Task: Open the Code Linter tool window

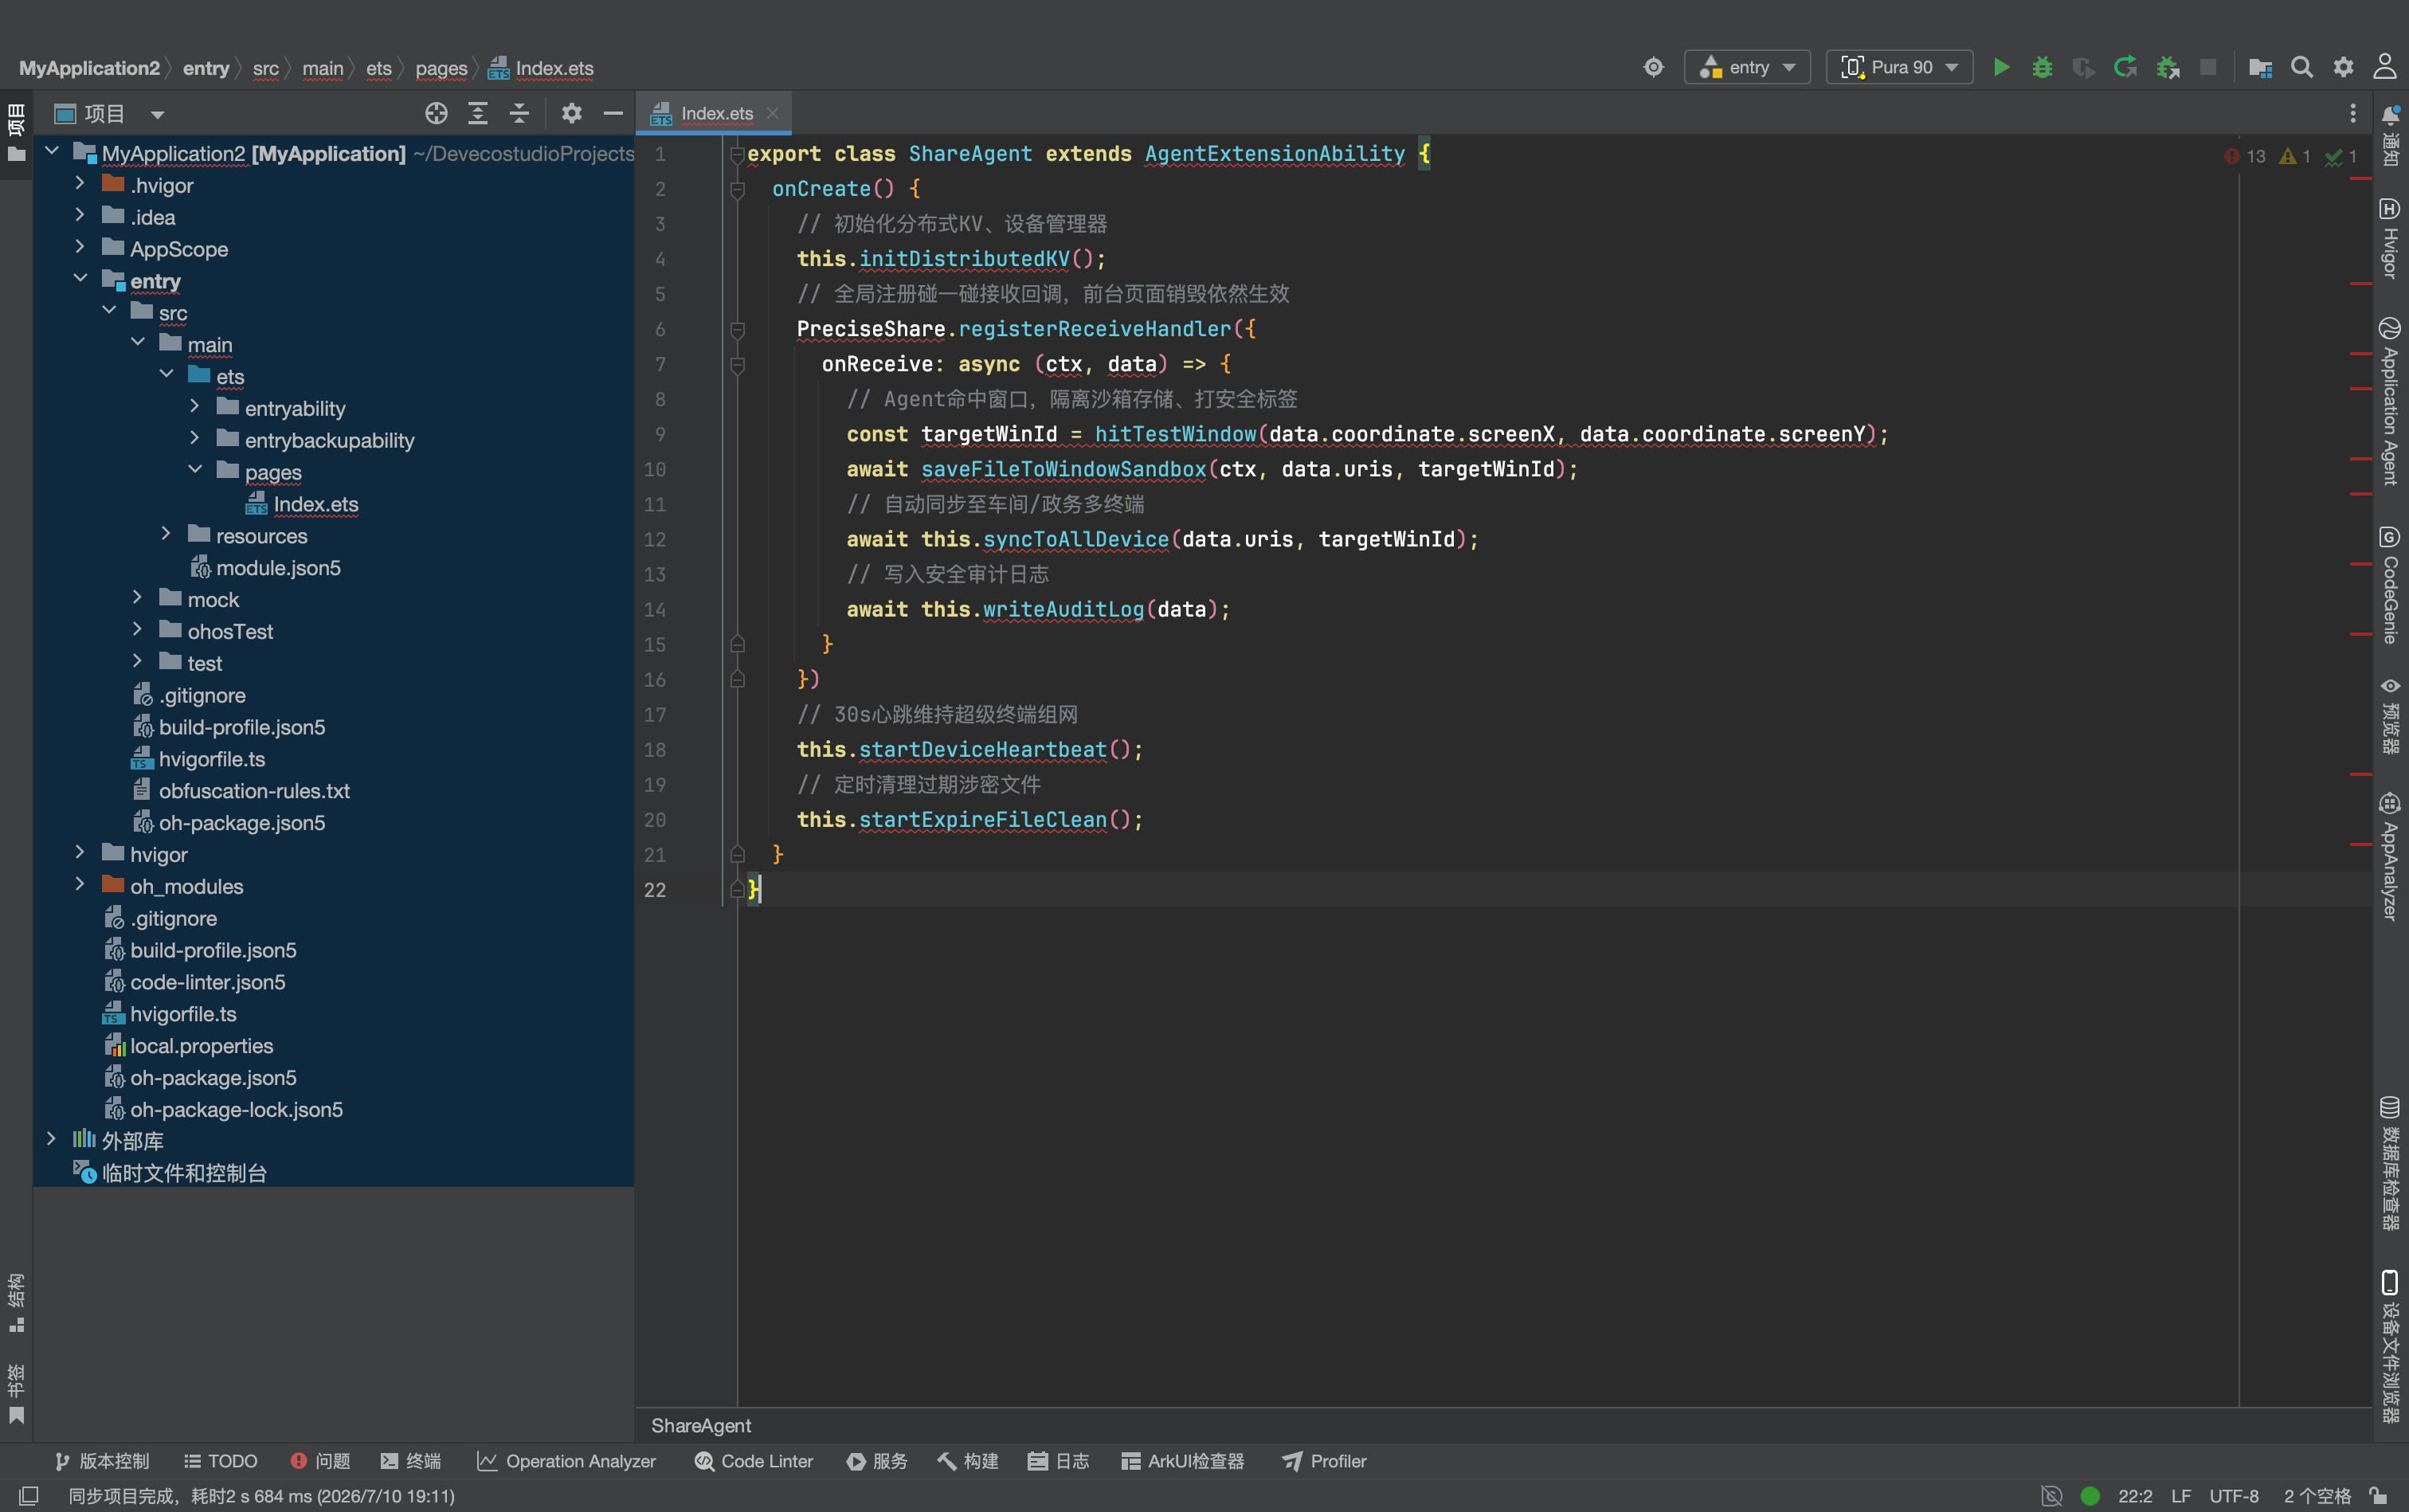Action: coord(754,1461)
